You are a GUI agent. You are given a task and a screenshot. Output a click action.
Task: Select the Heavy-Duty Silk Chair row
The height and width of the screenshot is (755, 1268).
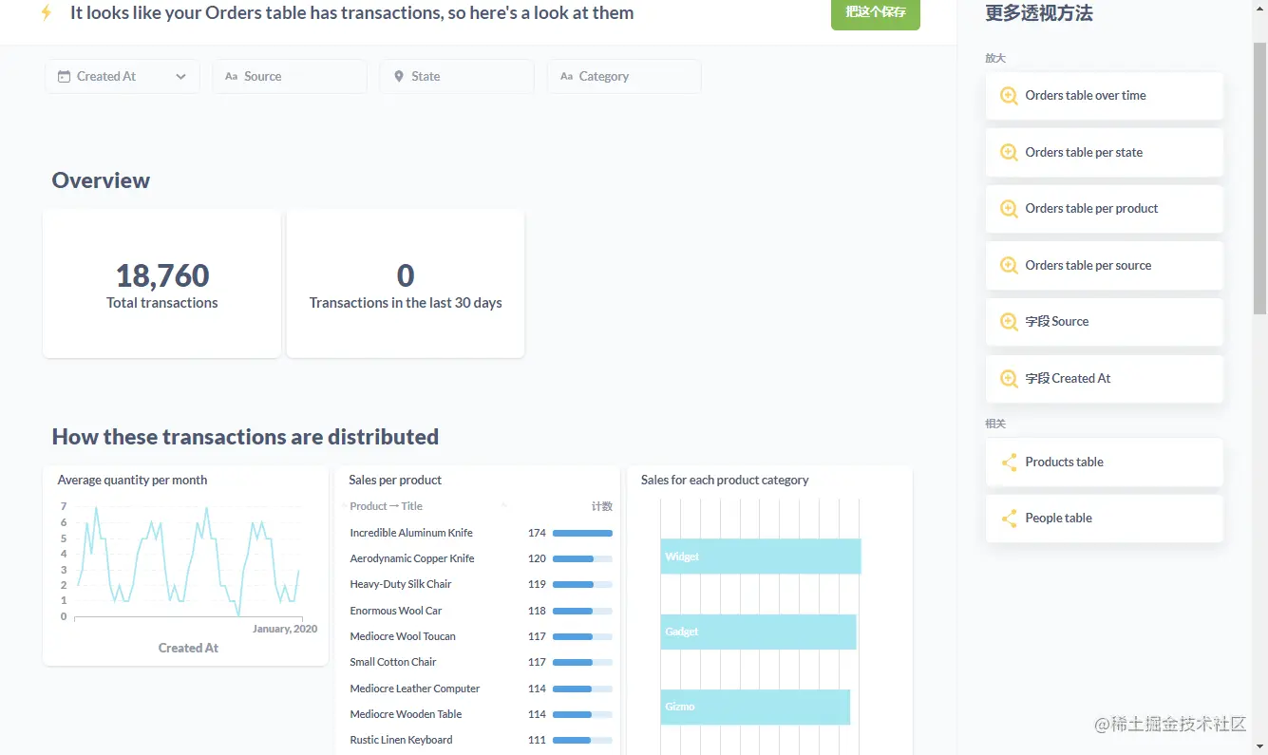[x=481, y=584]
